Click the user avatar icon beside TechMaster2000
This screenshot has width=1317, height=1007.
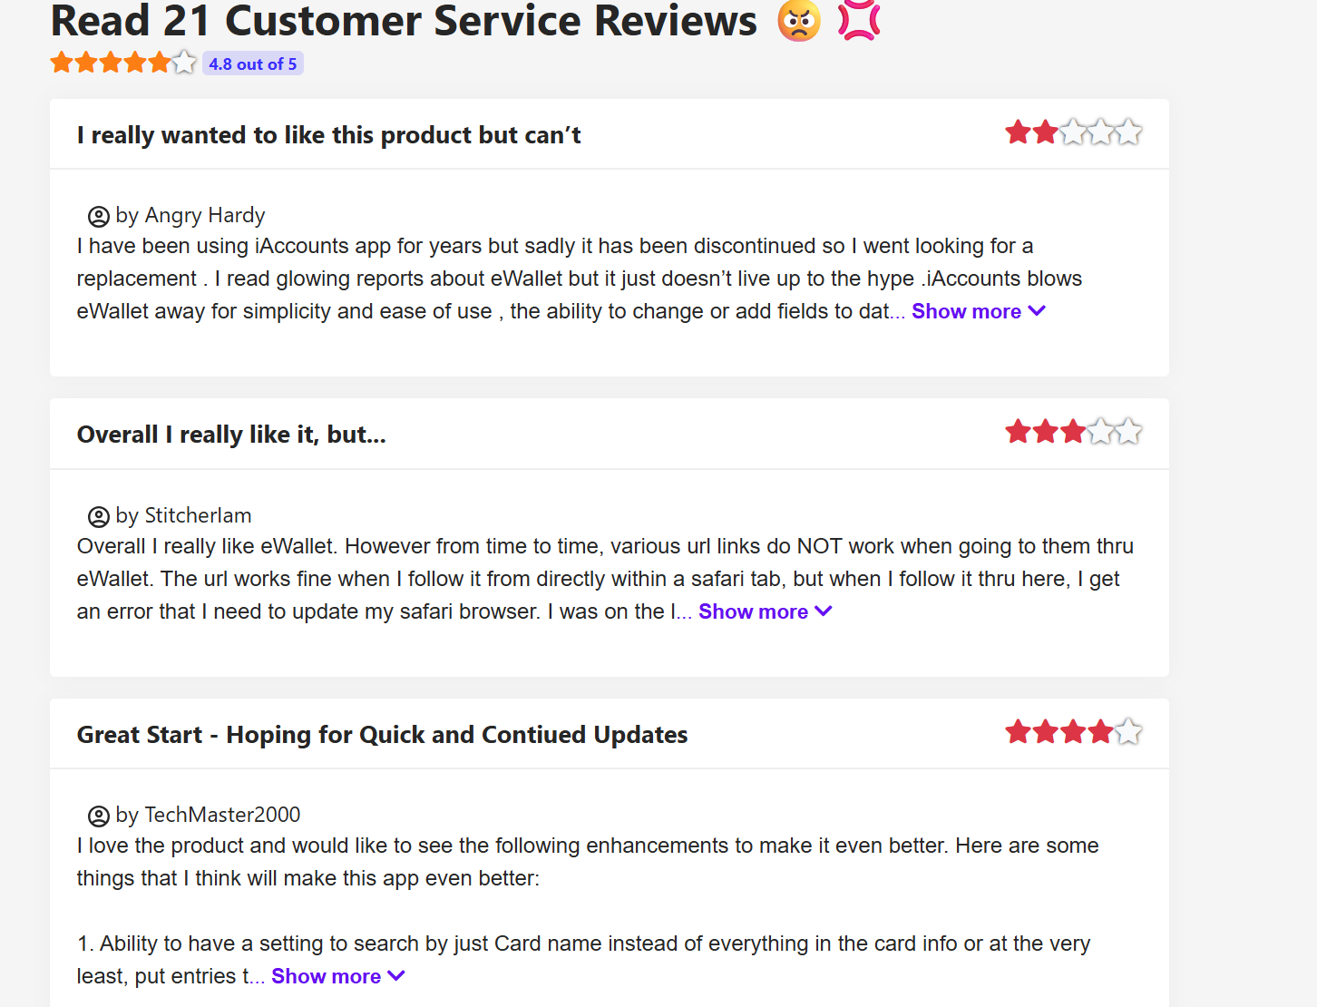pyautogui.click(x=98, y=816)
